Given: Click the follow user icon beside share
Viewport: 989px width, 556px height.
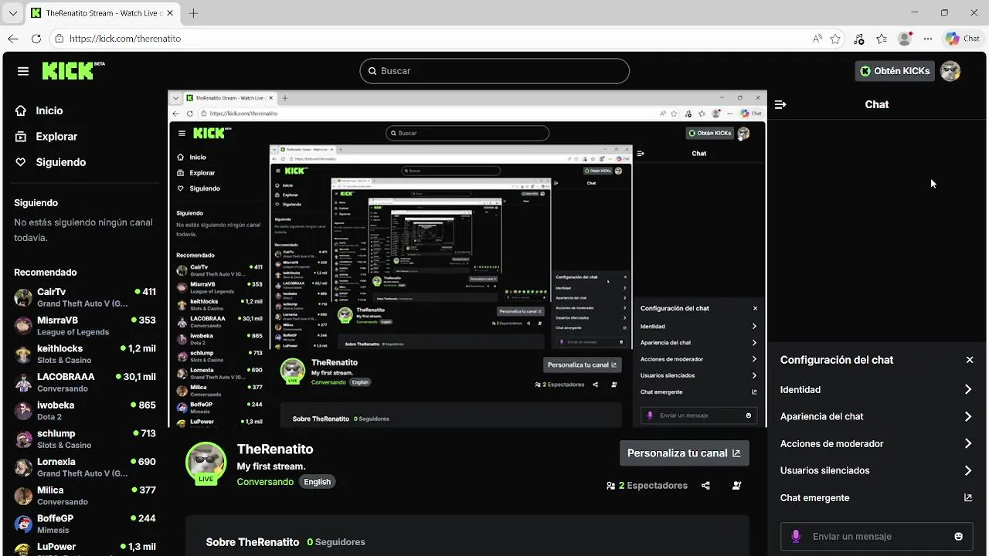Looking at the screenshot, I should click(x=736, y=486).
